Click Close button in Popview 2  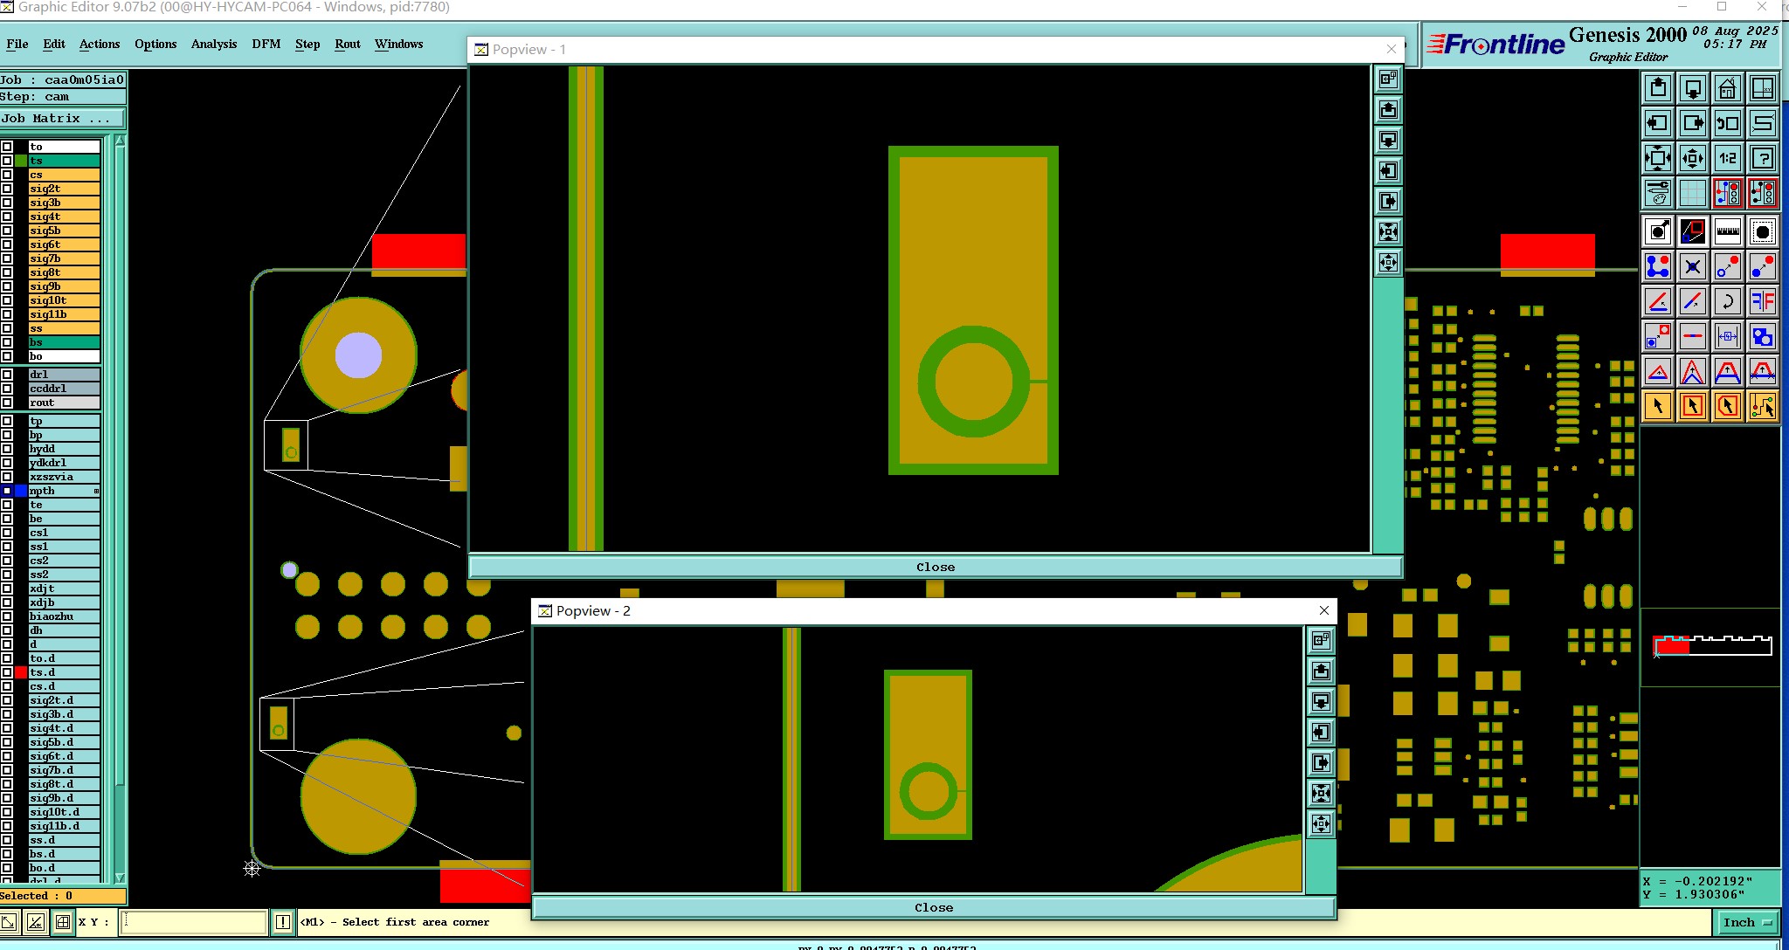click(933, 907)
